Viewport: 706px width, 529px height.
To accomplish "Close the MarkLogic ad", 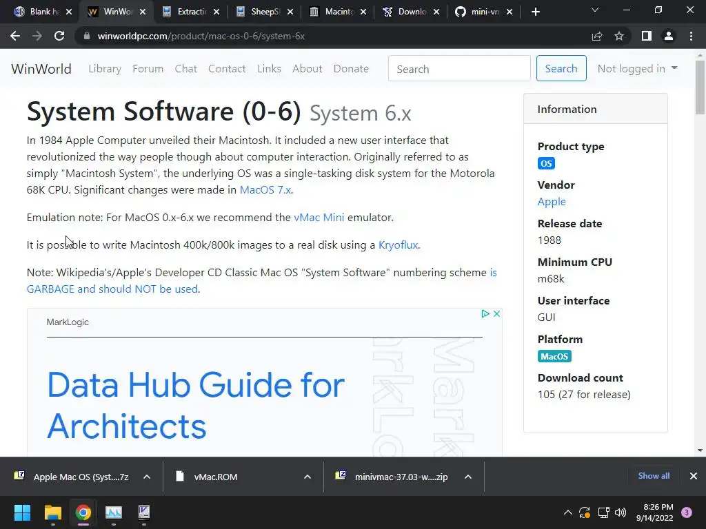I will click(496, 313).
